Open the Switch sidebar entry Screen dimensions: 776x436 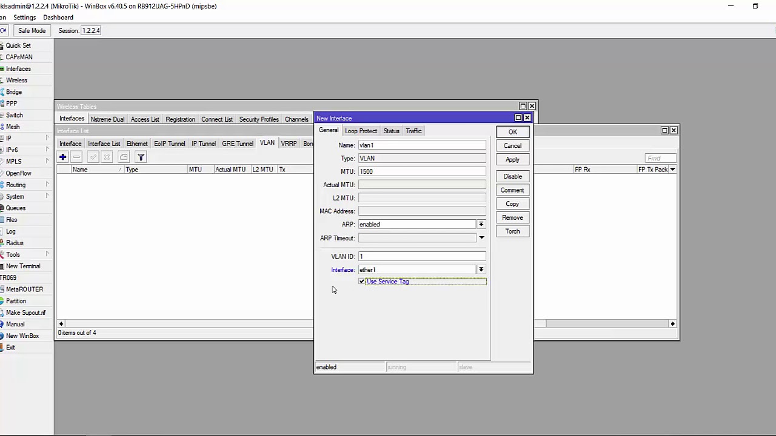click(15, 115)
